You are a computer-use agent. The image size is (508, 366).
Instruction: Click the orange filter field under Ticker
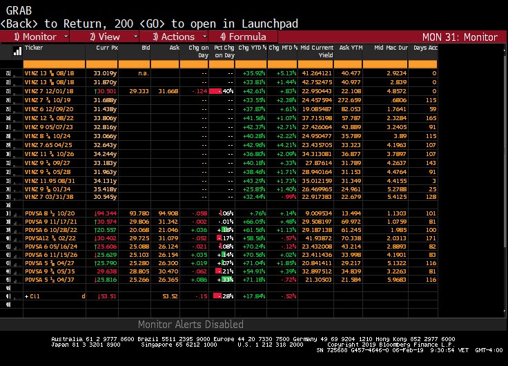54,64
